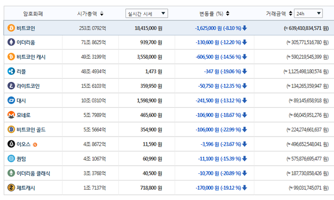Screen dimensions: 334x200
Task: Click the Bitcoin Gold icon
Action: 11,130
